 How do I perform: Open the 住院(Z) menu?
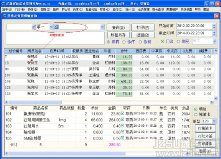tap(45, 10)
